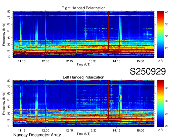The image size is (171, 138).
Task: Click the Frequency (MHz) axis label of the bottom plot
Action: click(x=4, y=103)
